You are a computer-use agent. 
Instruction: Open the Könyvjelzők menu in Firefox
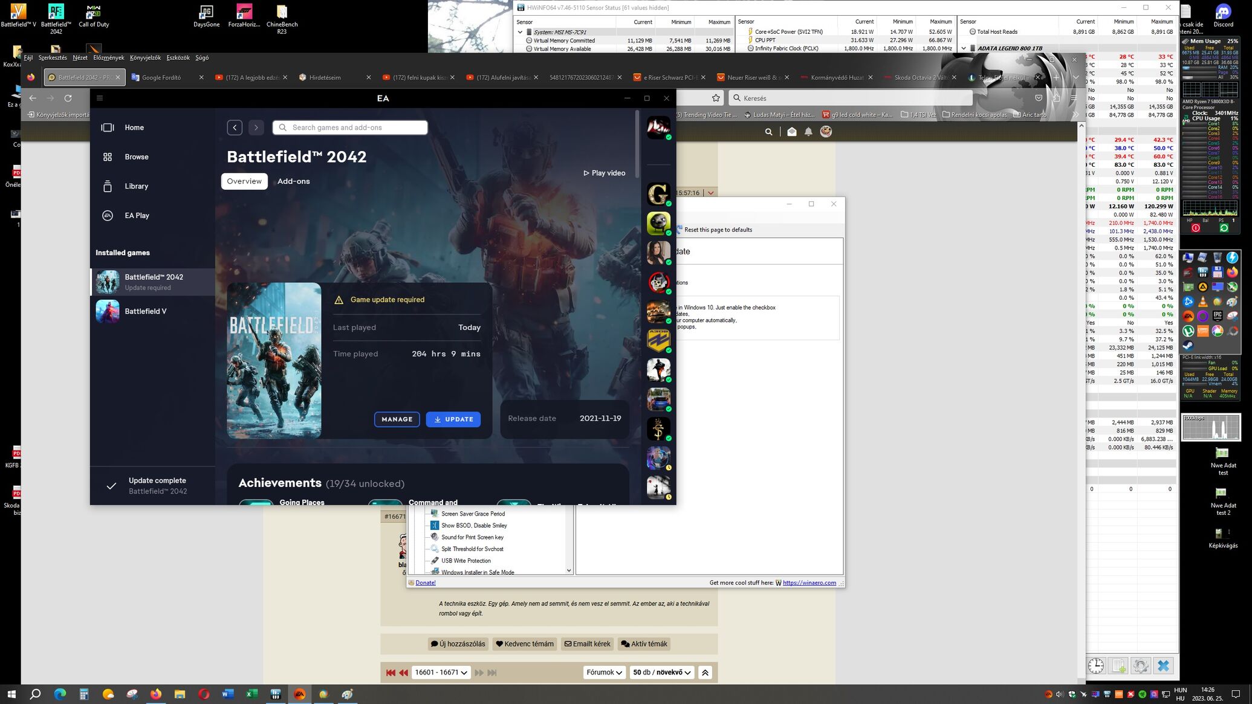[x=145, y=58]
